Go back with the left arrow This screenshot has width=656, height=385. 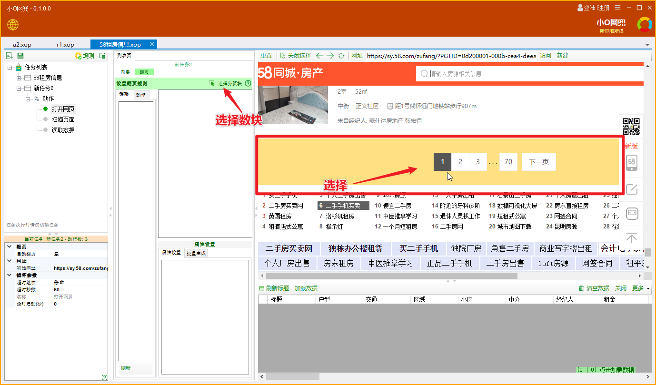[x=319, y=56]
